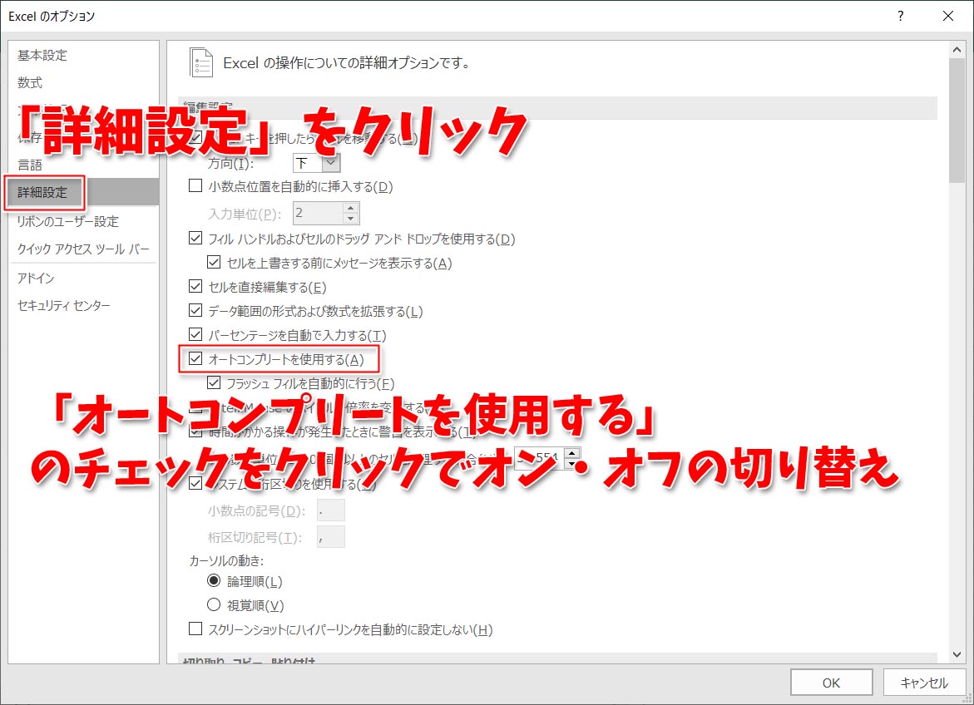Toggle セルを上書きする前にメッセージを表示する checkbox

tap(214, 262)
